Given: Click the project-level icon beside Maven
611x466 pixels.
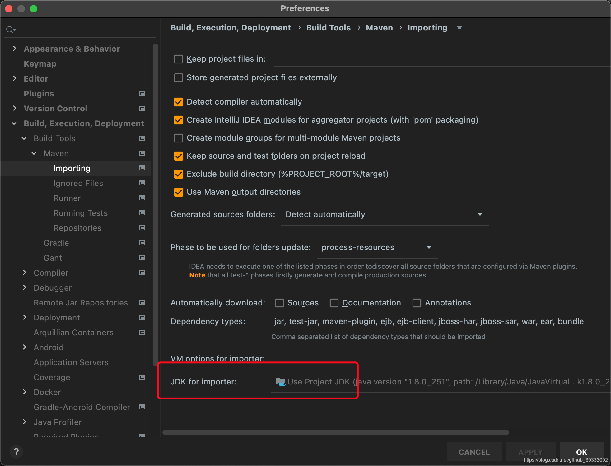Looking at the screenshot, I should 142,153.
